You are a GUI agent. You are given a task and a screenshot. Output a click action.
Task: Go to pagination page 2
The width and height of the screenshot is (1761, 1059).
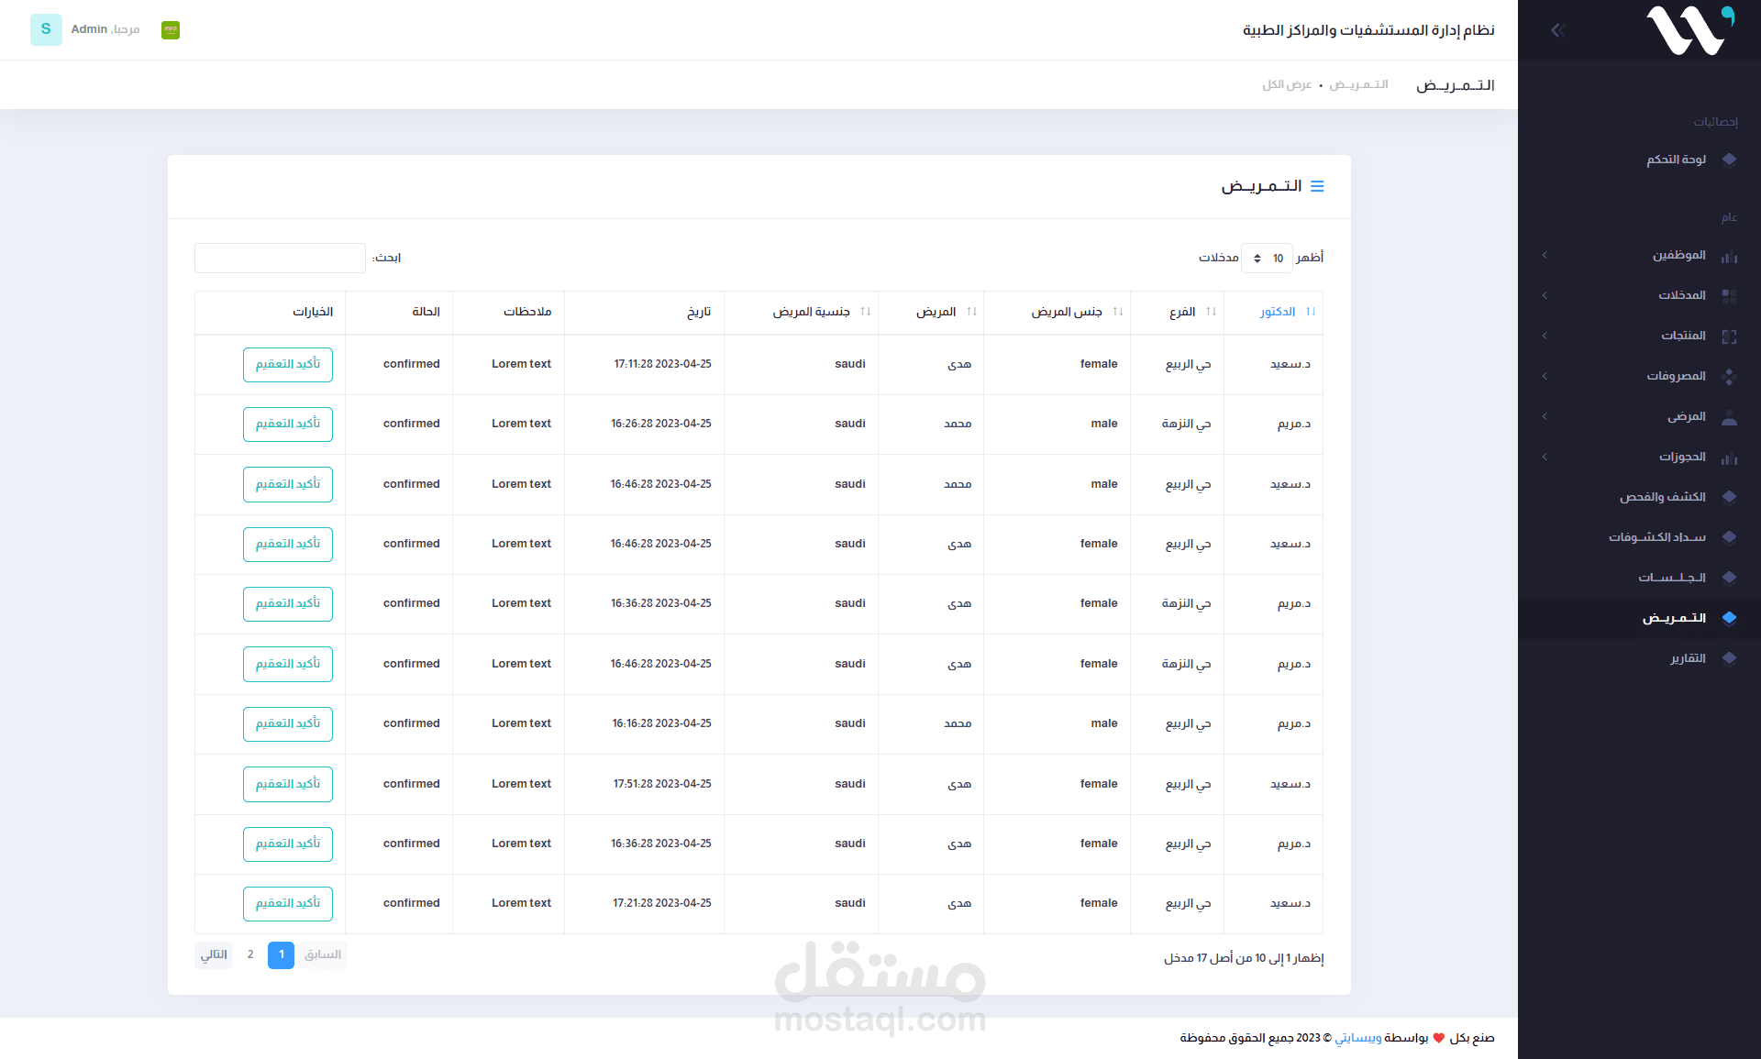[x=250, y=955]
